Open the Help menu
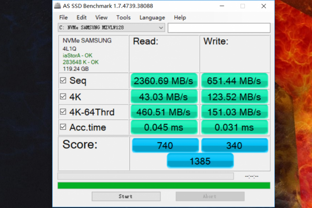The image size is (312, 208). (180, 18)
